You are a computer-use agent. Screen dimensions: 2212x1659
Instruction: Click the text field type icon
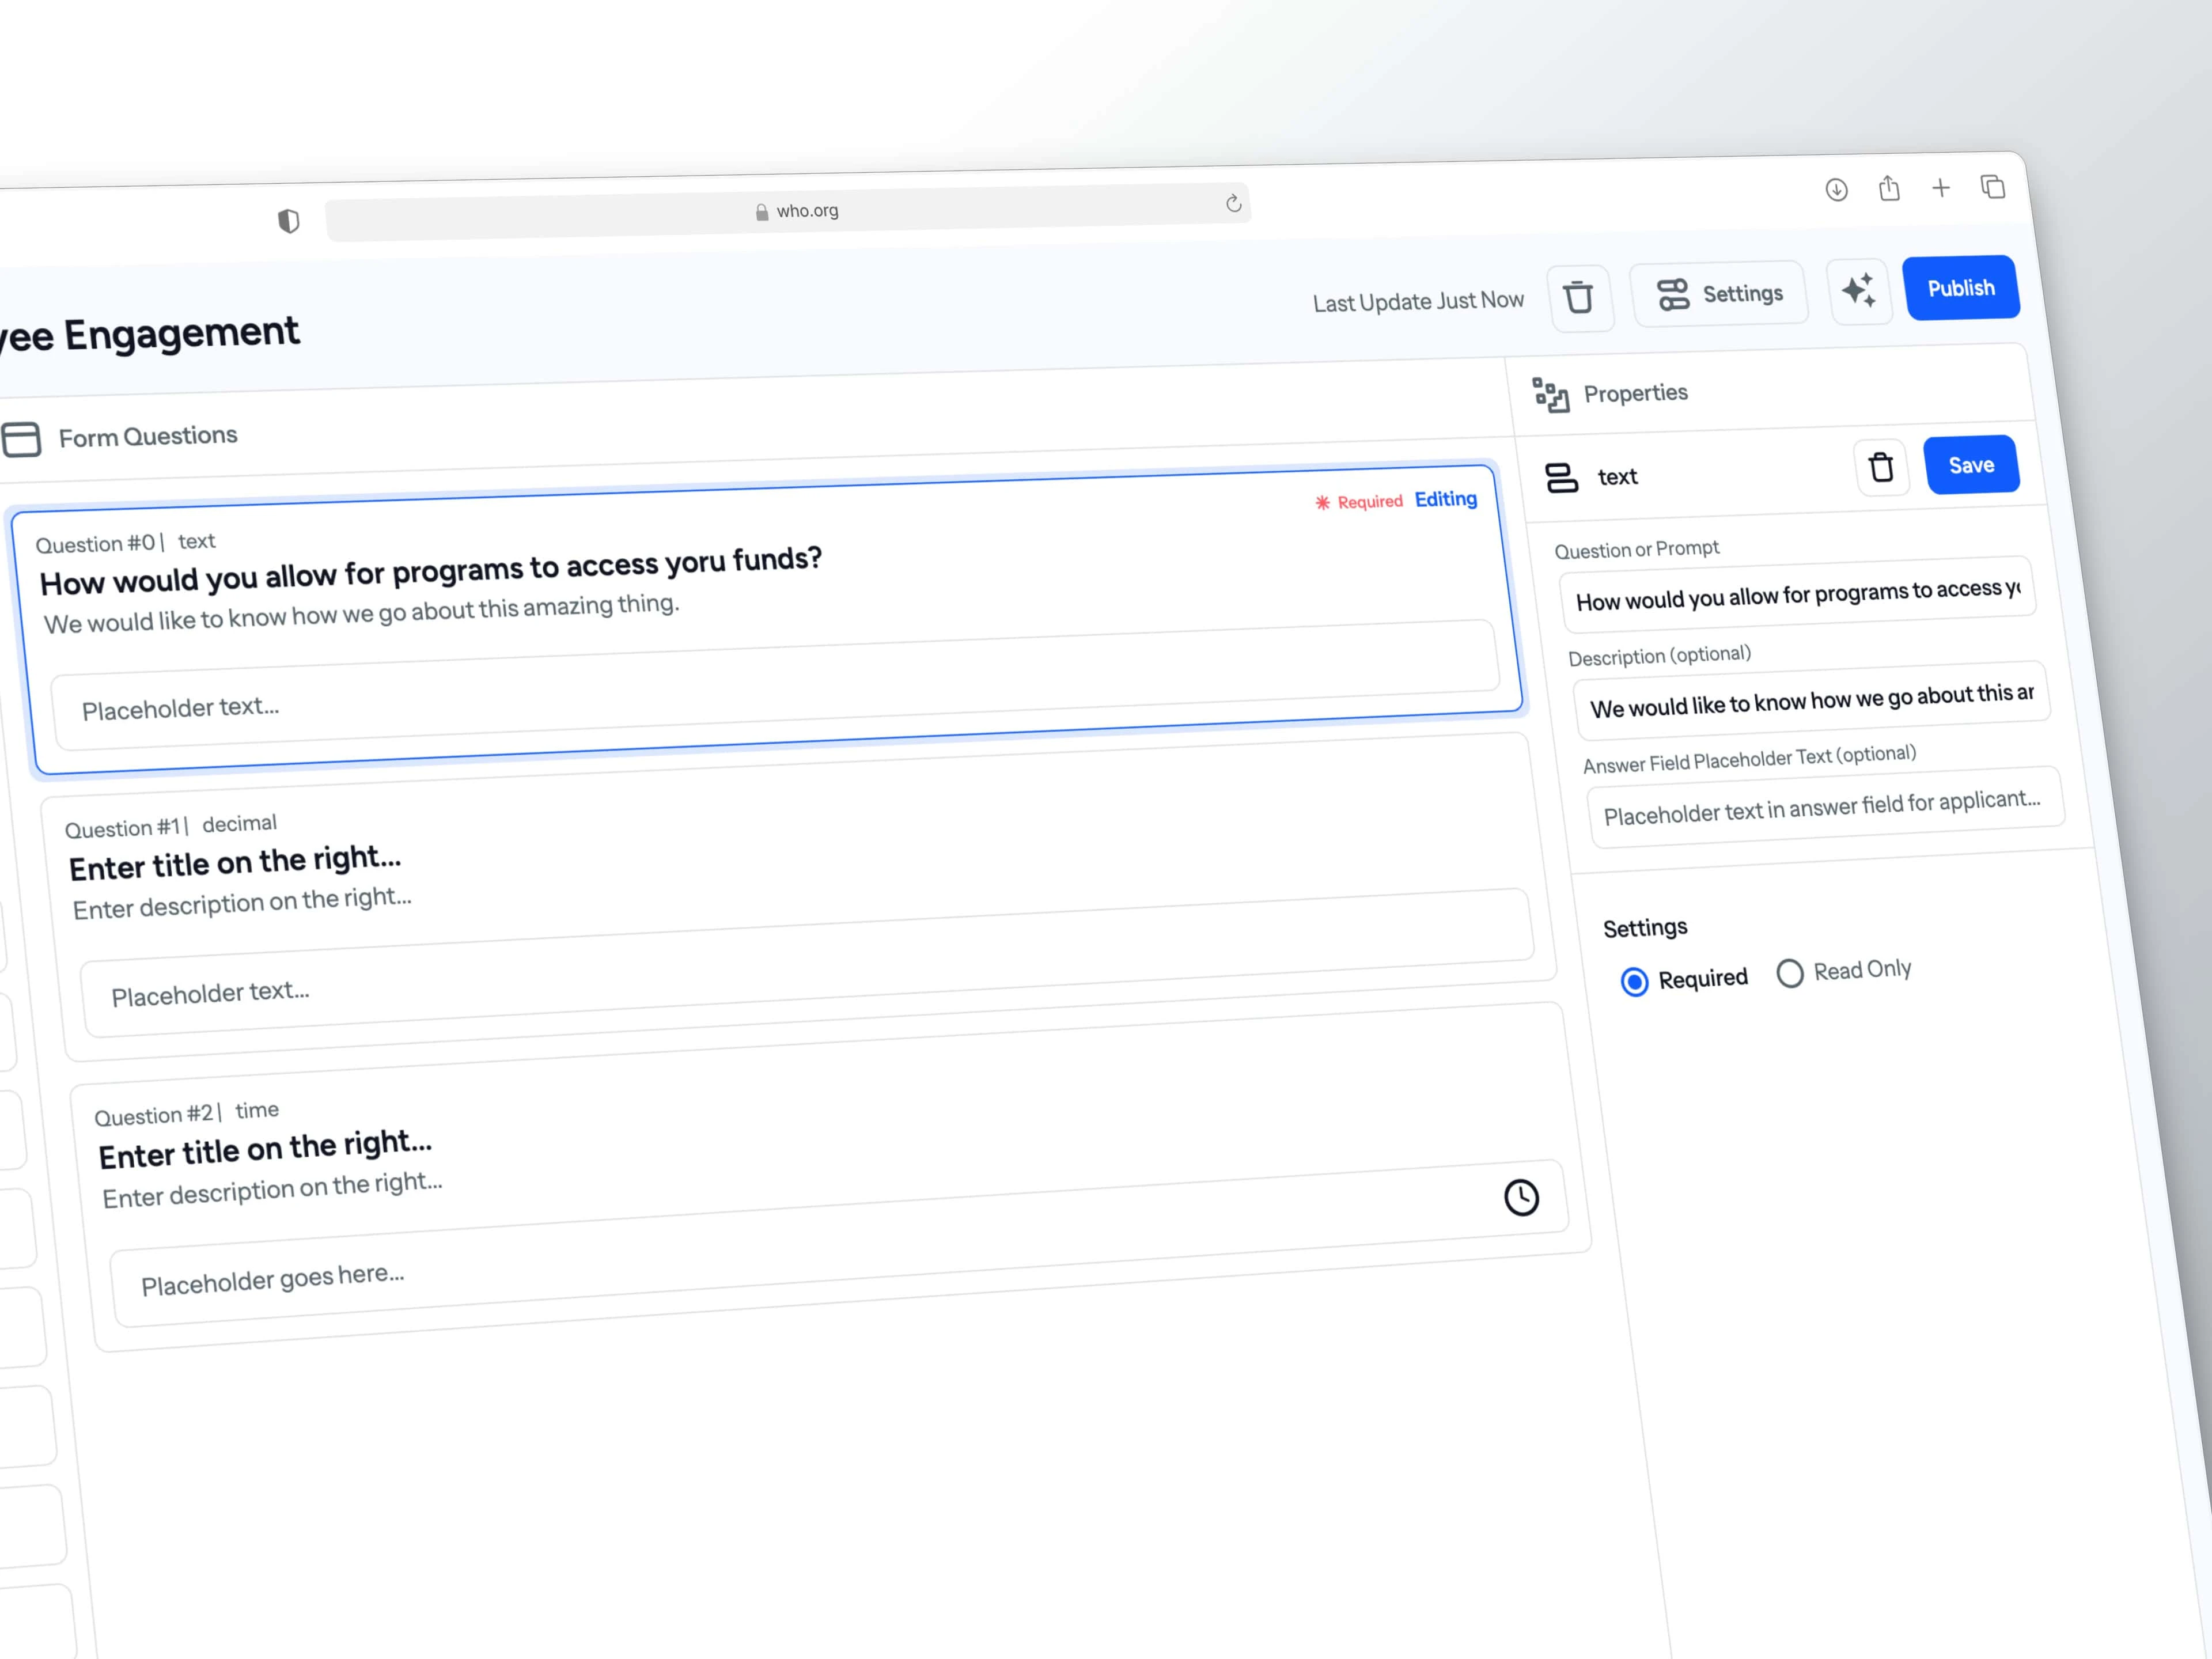pyautogui.click(x=1562, y=478)
